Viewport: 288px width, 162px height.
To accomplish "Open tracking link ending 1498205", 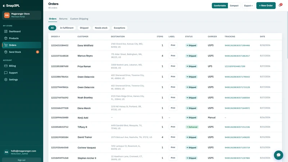I will pos(237,137).
